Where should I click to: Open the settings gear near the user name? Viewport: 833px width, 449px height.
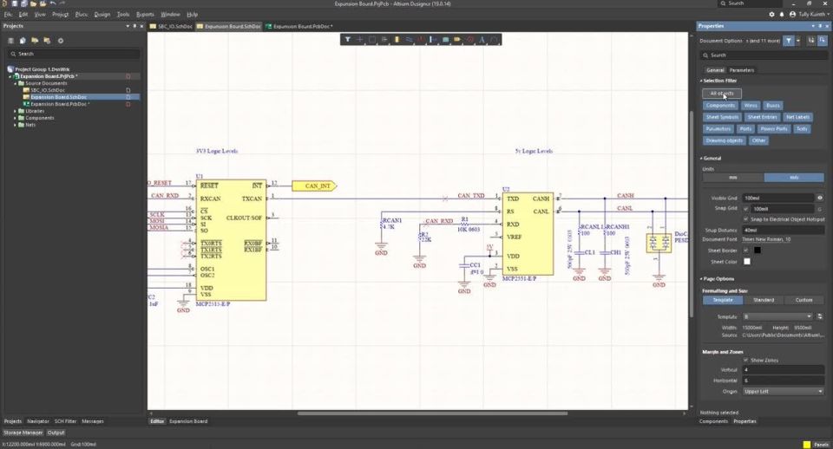click(771, 15)
